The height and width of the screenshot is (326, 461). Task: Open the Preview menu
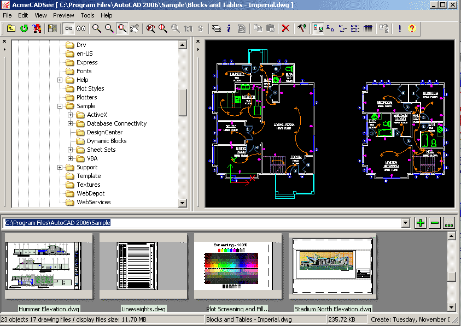point(63,15)
